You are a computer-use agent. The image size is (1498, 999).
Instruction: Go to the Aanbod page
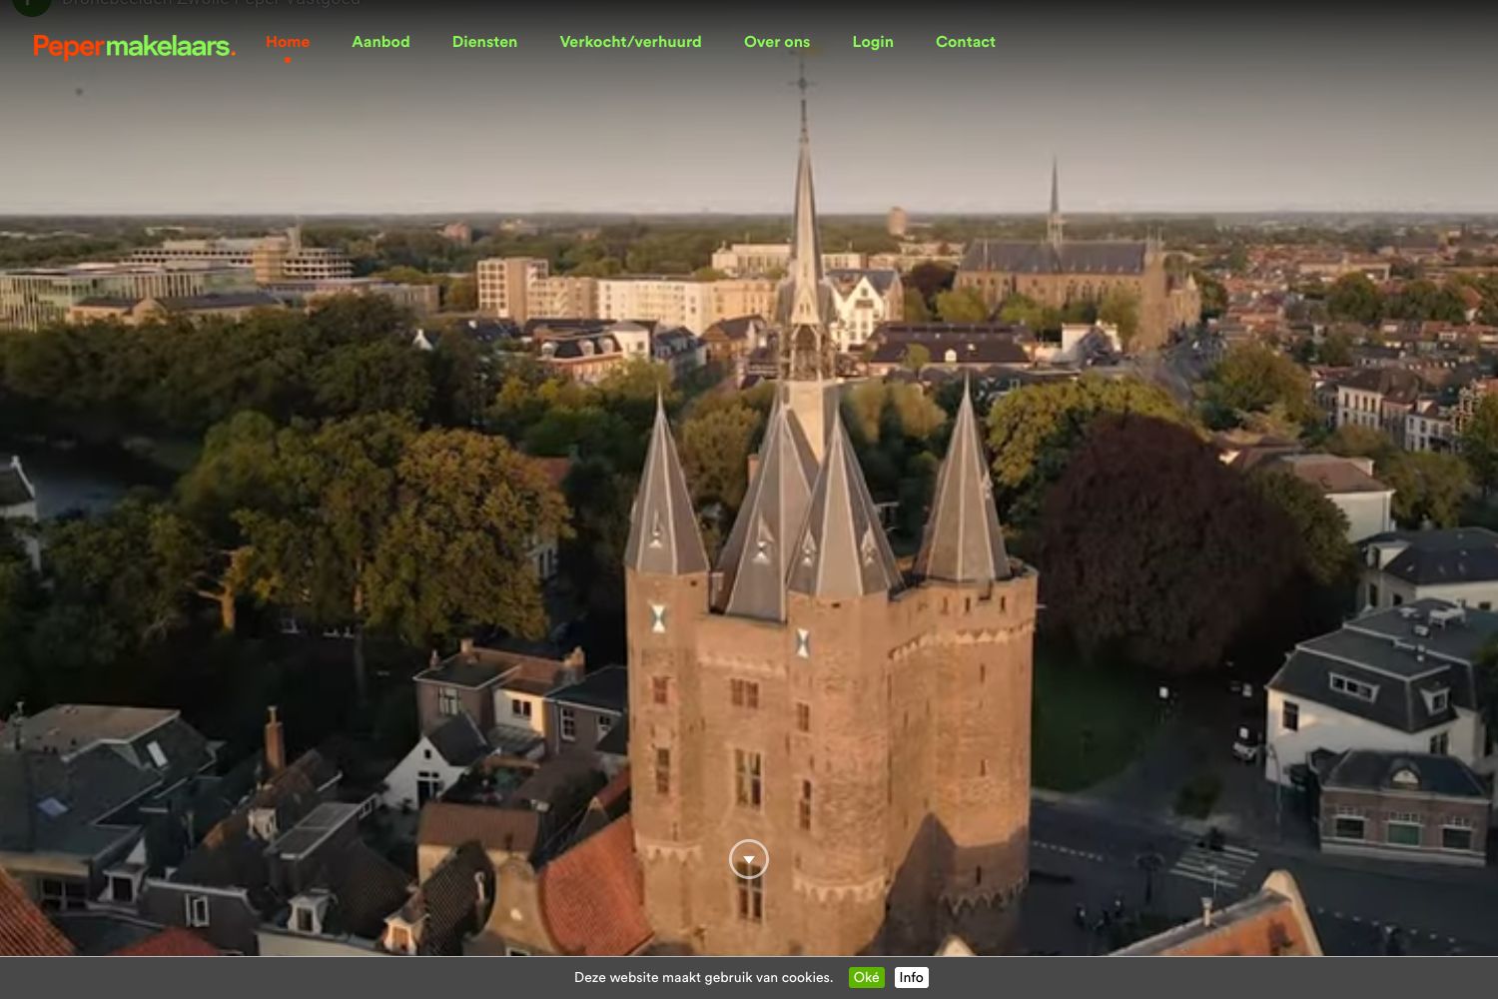(380, 42)
